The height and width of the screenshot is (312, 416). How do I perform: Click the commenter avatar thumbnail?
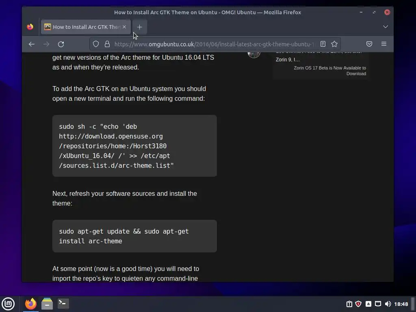[254, 54]
